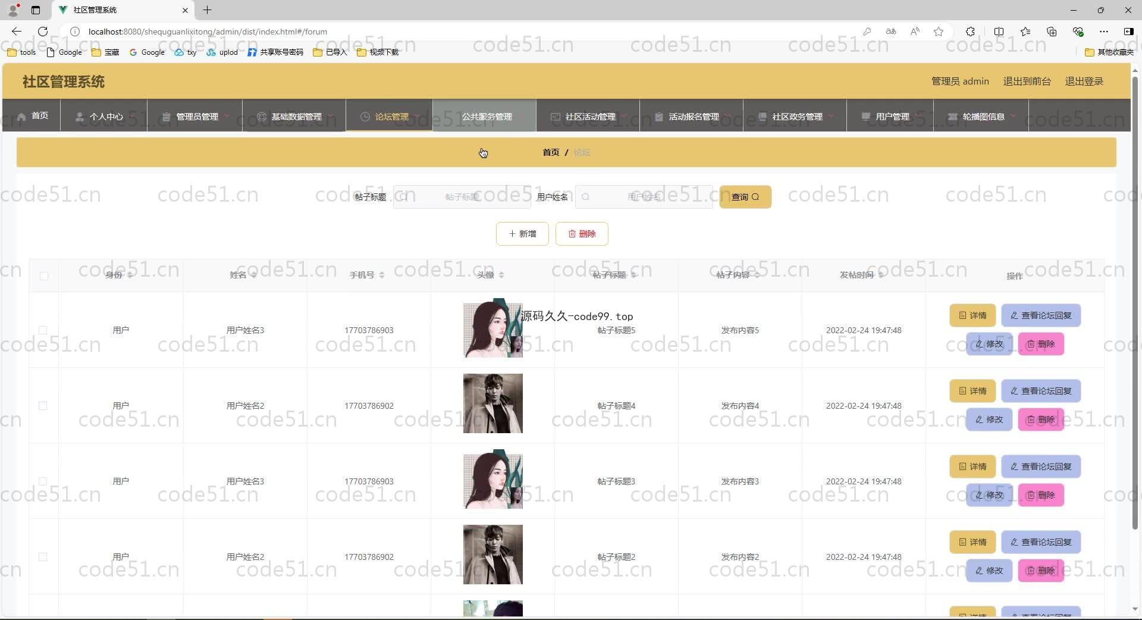Image resolution: width=1142 pixels, height=620 pixels.
Task: Open 个人中心 menu
Action: pos(104,116)
